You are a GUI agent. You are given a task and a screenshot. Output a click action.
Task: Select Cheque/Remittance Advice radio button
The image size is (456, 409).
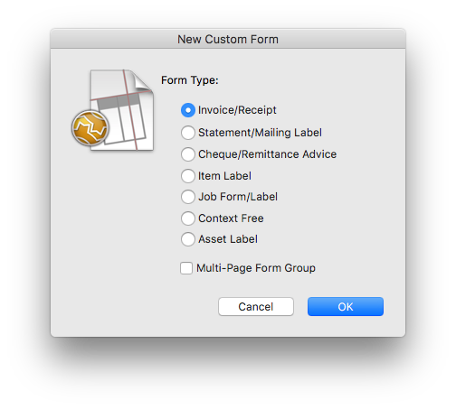point(188,154)
